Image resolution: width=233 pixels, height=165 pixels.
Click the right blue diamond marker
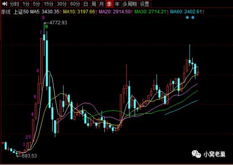193,18
